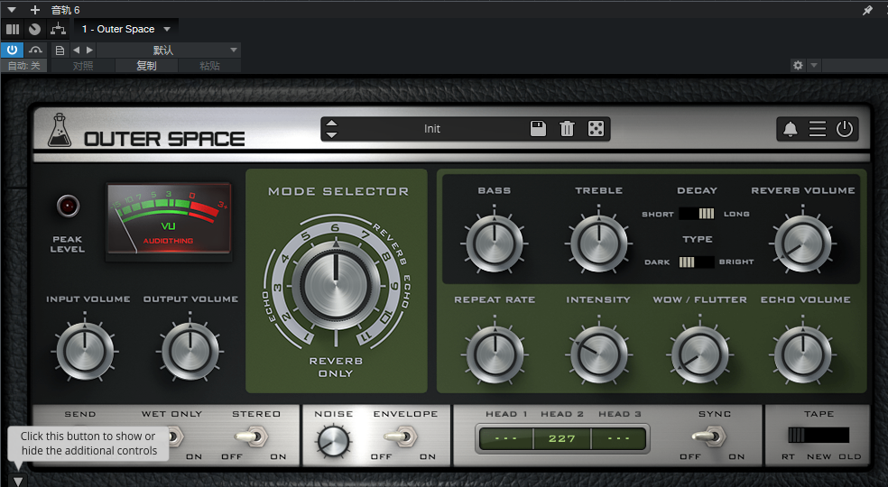Click the 音轨 6 track label
This screenshot has width=888, height=487.
pyautogui.click(x=65, y=10)
